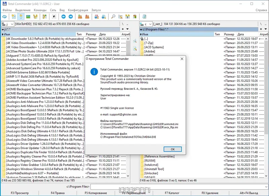Click the synchronize directories toolbar icon
The image size is (269, 196).
coord(128,16)
